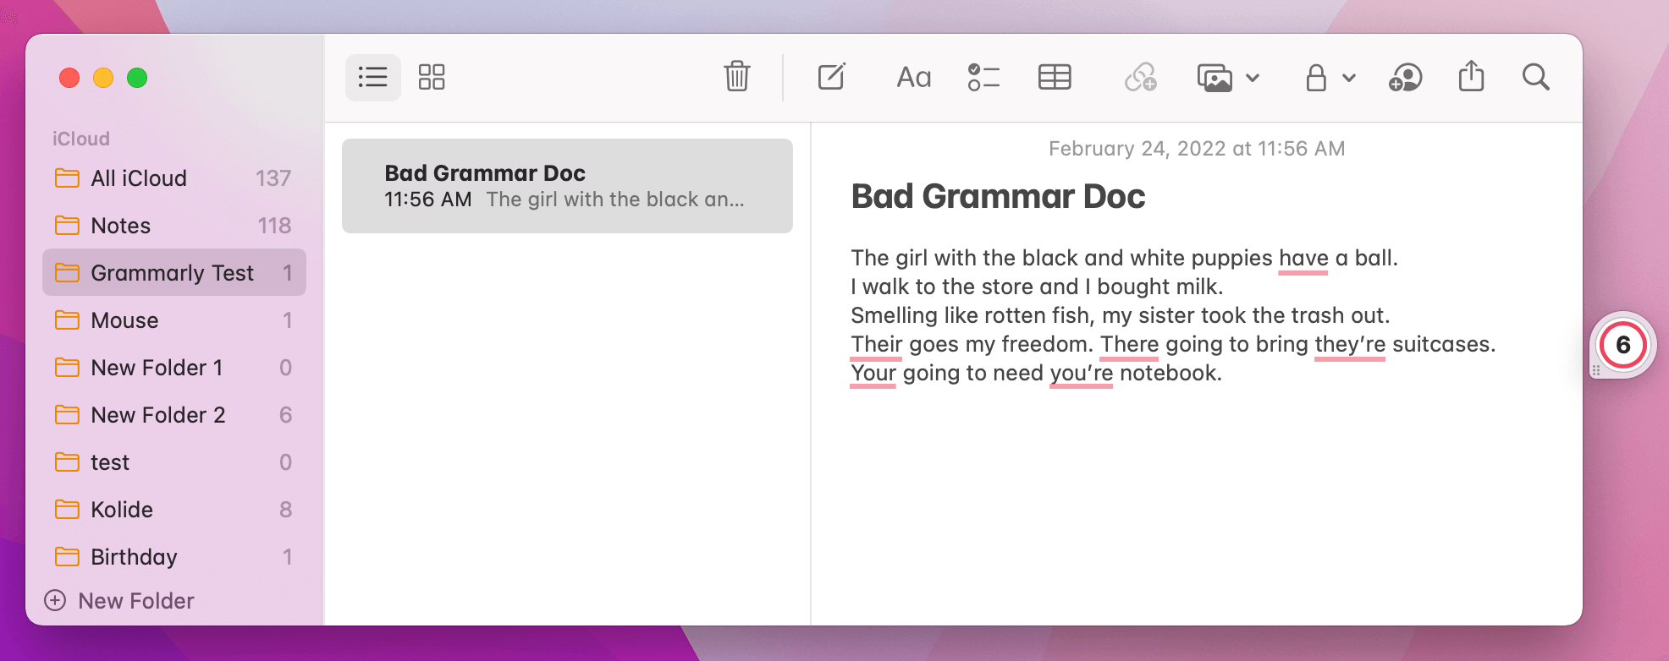Click the February 24, 2022 date stamp
1669x661 pixels.
[1197, 149]
